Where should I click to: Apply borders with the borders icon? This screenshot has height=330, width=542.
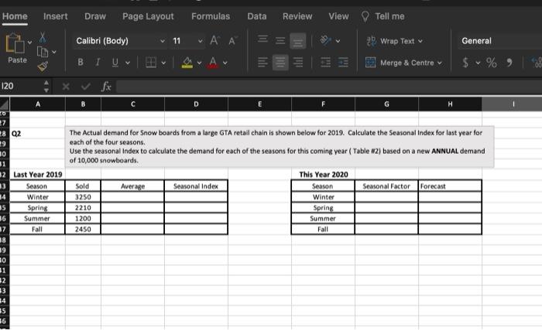(151, 63)
